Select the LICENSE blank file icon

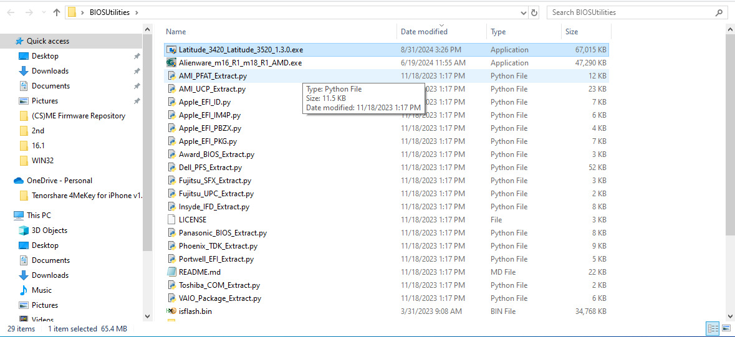171,220
